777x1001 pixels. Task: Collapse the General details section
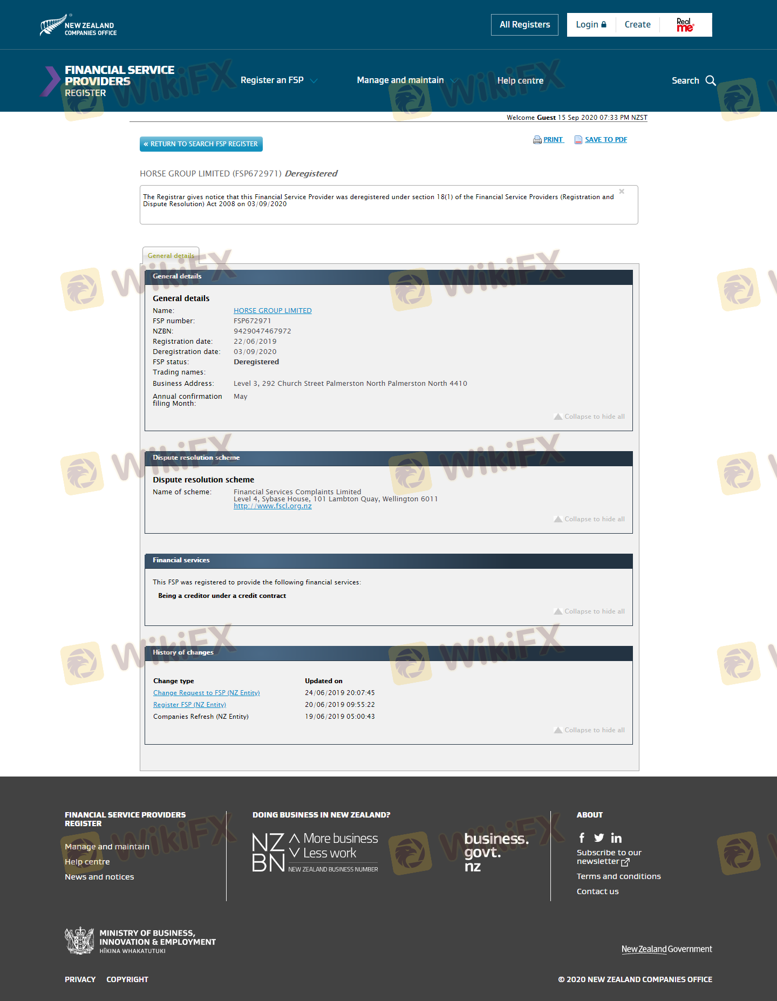click(x=589, y=417)
